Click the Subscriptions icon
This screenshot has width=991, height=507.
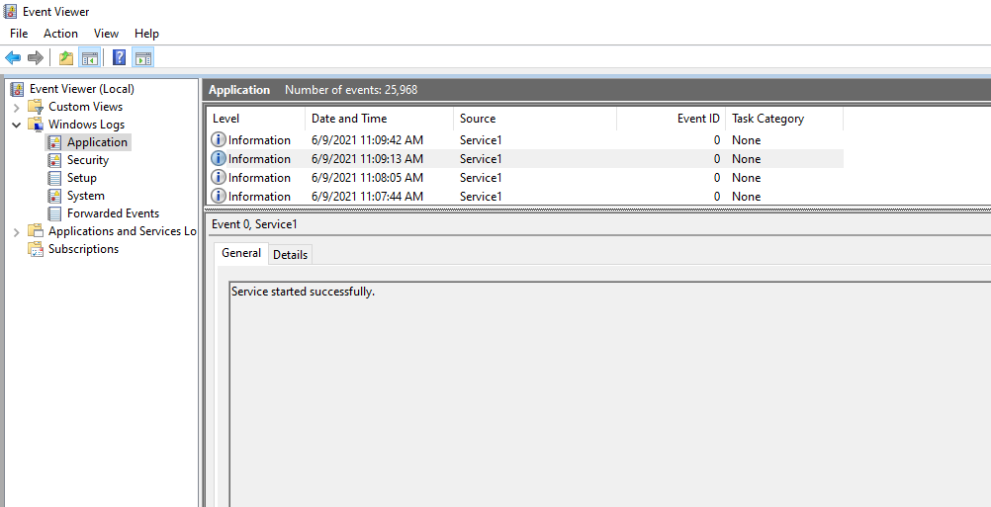tap(36, 249)
